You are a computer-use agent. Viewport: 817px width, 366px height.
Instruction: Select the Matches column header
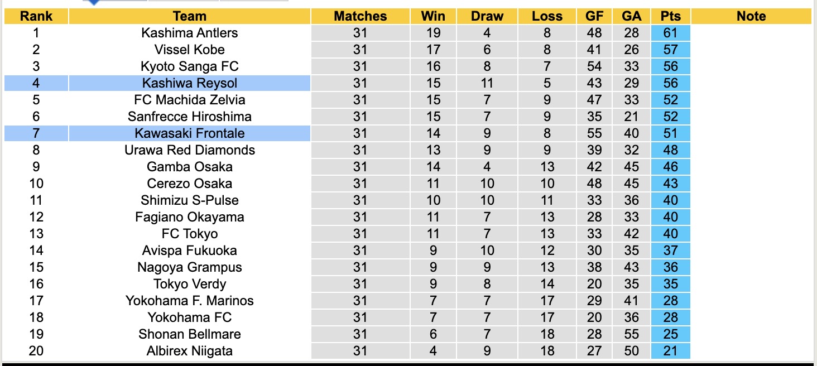coord(360,16)
